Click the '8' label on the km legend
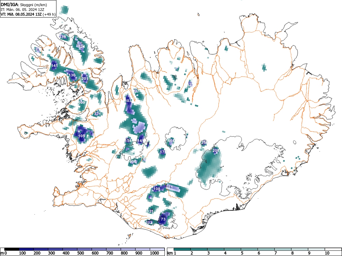The width and height of the screenshot is (342, 256). click(x=292, y=253)
